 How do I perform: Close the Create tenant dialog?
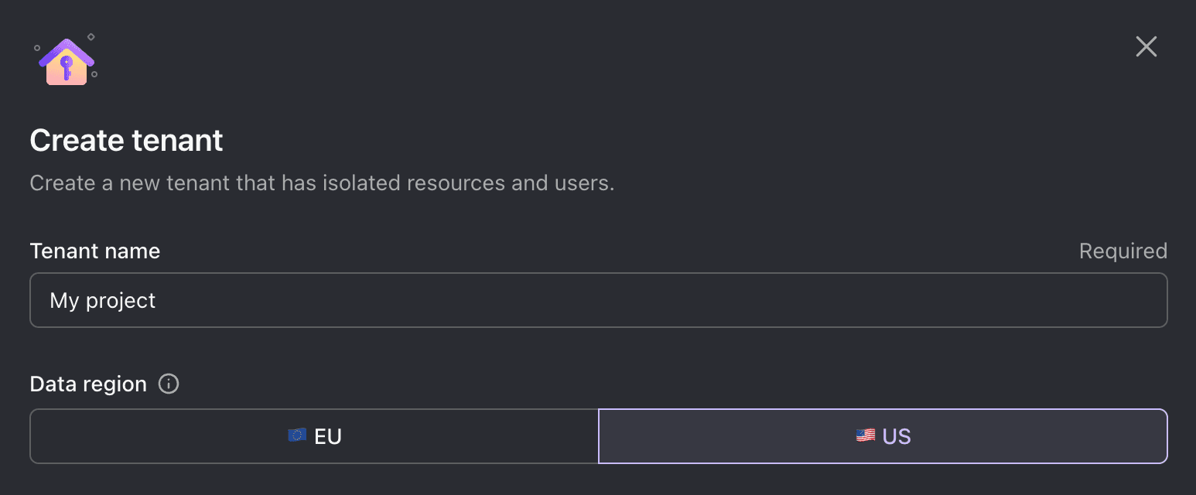point(1146,46)
